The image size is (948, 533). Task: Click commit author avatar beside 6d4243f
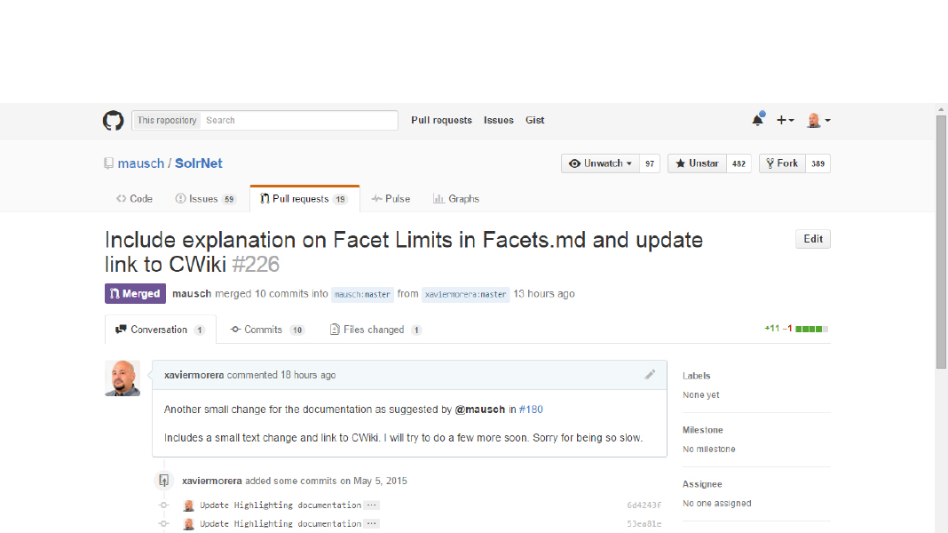tap(189, 505)
